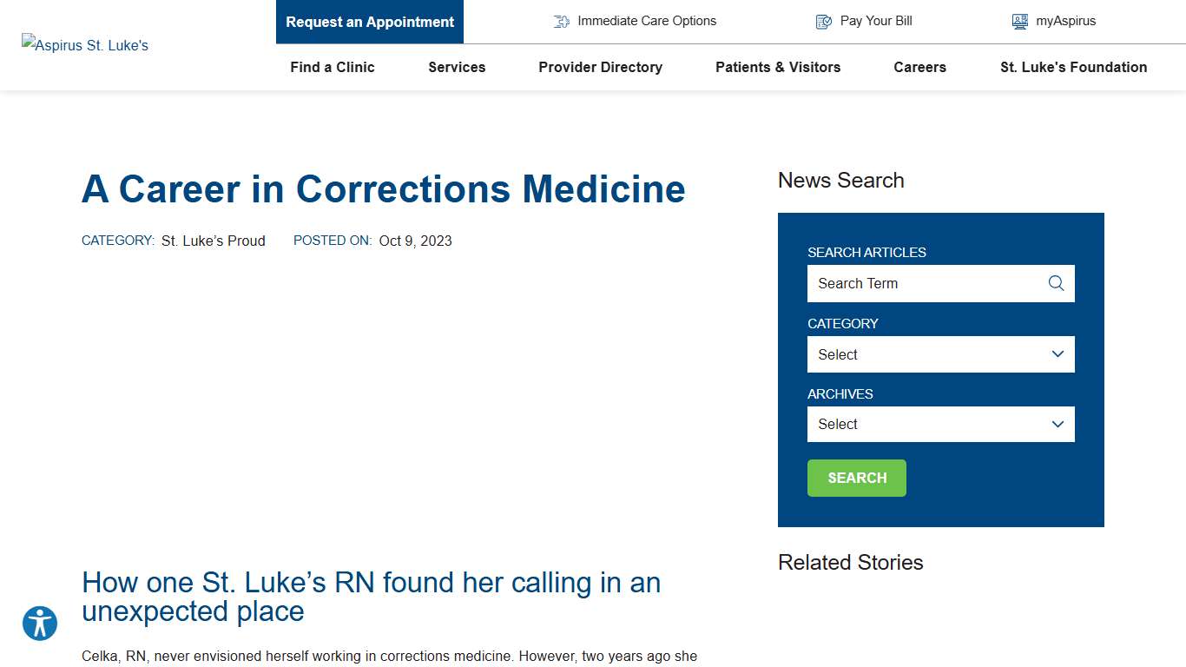This screenshot has height=667, width=1186.
Task: Expand the Category chevron arrow
Action: coord(1058,354)
